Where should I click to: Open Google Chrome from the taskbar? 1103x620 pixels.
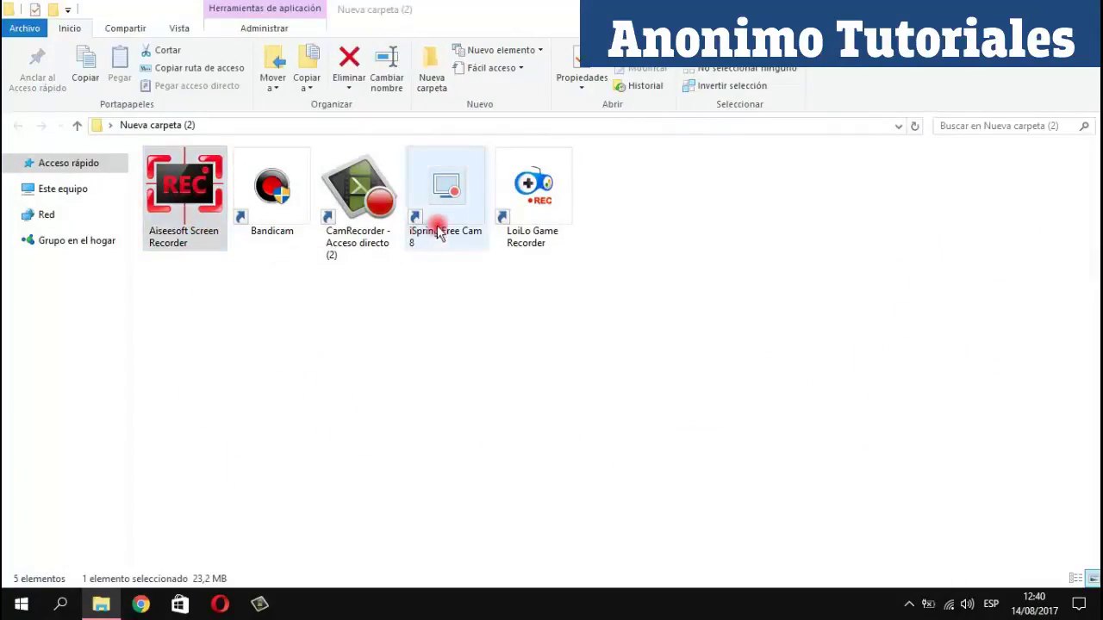[x=140, y=604]
